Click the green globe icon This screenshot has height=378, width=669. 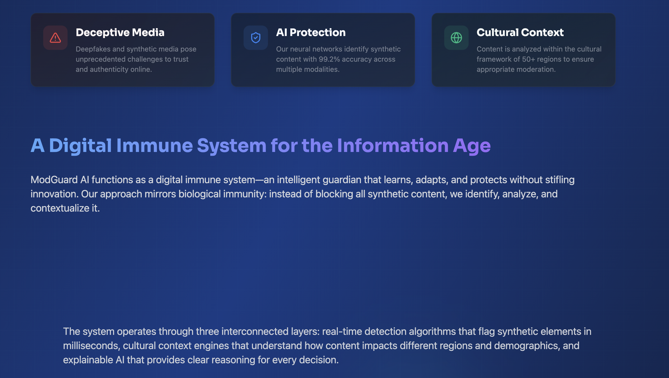click(x=456, y=38)
